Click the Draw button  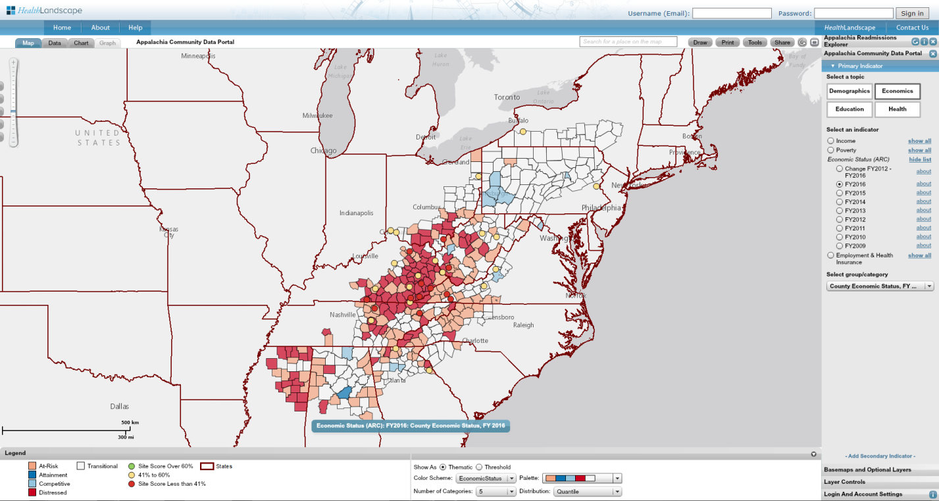tap(699, 41)
